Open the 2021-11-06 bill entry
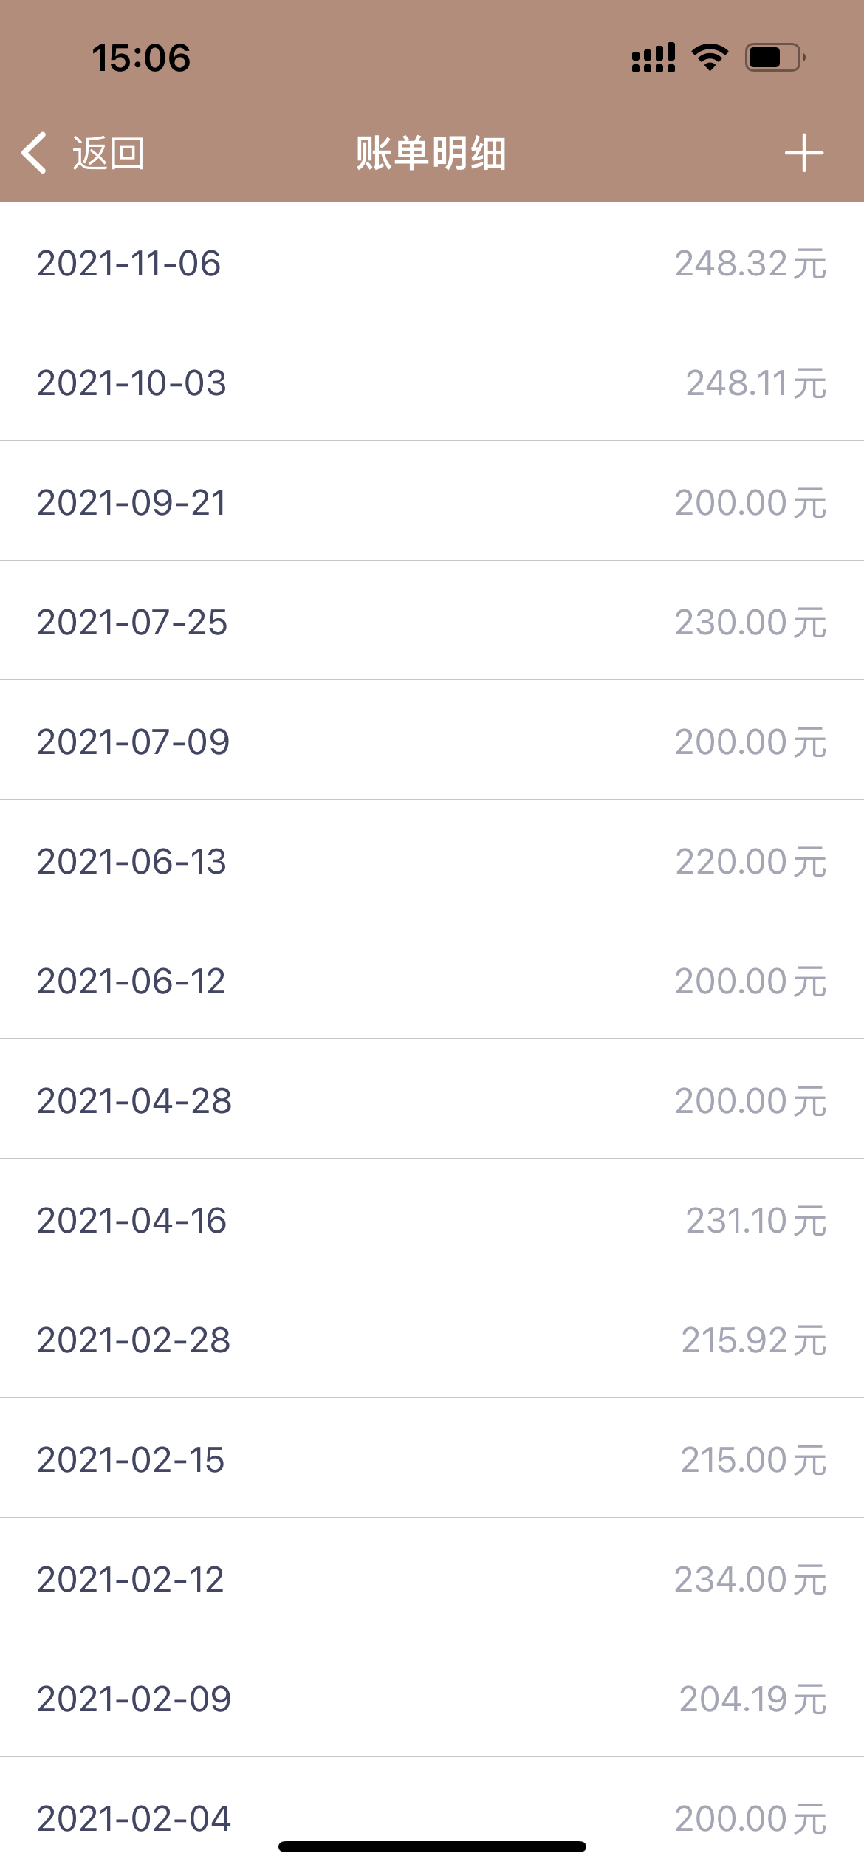864x1870 pixels. [432, 263]
